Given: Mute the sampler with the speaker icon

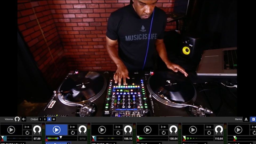Looking at the screenshot, I should click(24, 119).
